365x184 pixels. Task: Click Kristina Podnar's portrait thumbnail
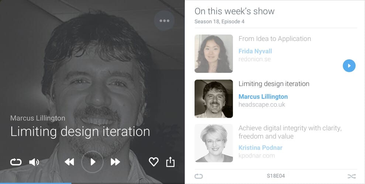click(214, 143)
